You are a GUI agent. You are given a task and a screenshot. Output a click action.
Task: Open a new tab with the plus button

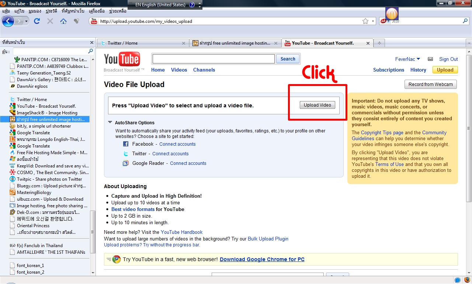(x=379, y=43)
